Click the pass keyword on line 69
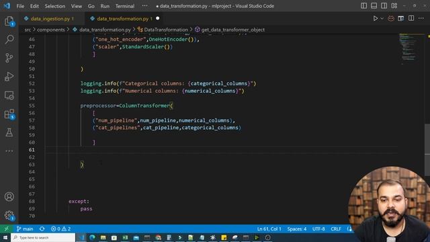The image size is (430, 242). (86, 208)
